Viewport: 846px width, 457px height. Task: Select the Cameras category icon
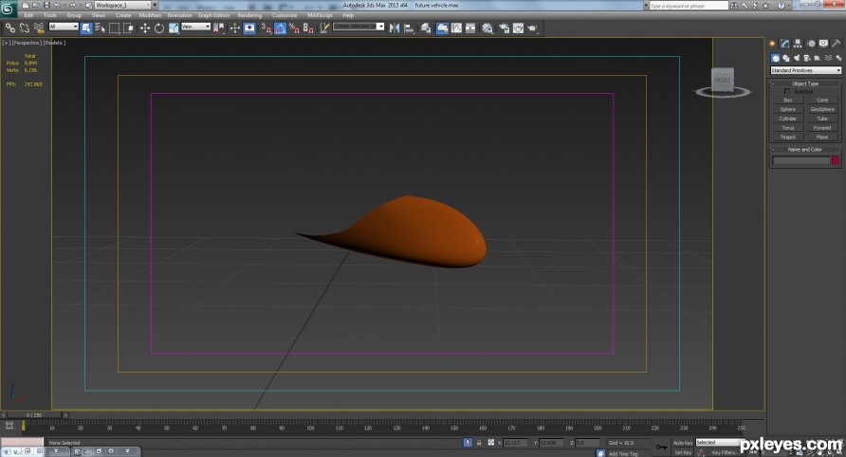[x=807, y=58]
